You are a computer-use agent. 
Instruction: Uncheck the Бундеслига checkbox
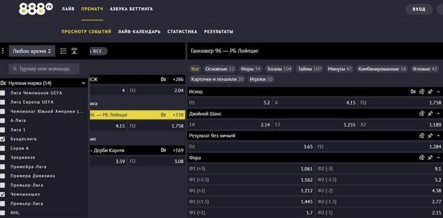point(2,139)
